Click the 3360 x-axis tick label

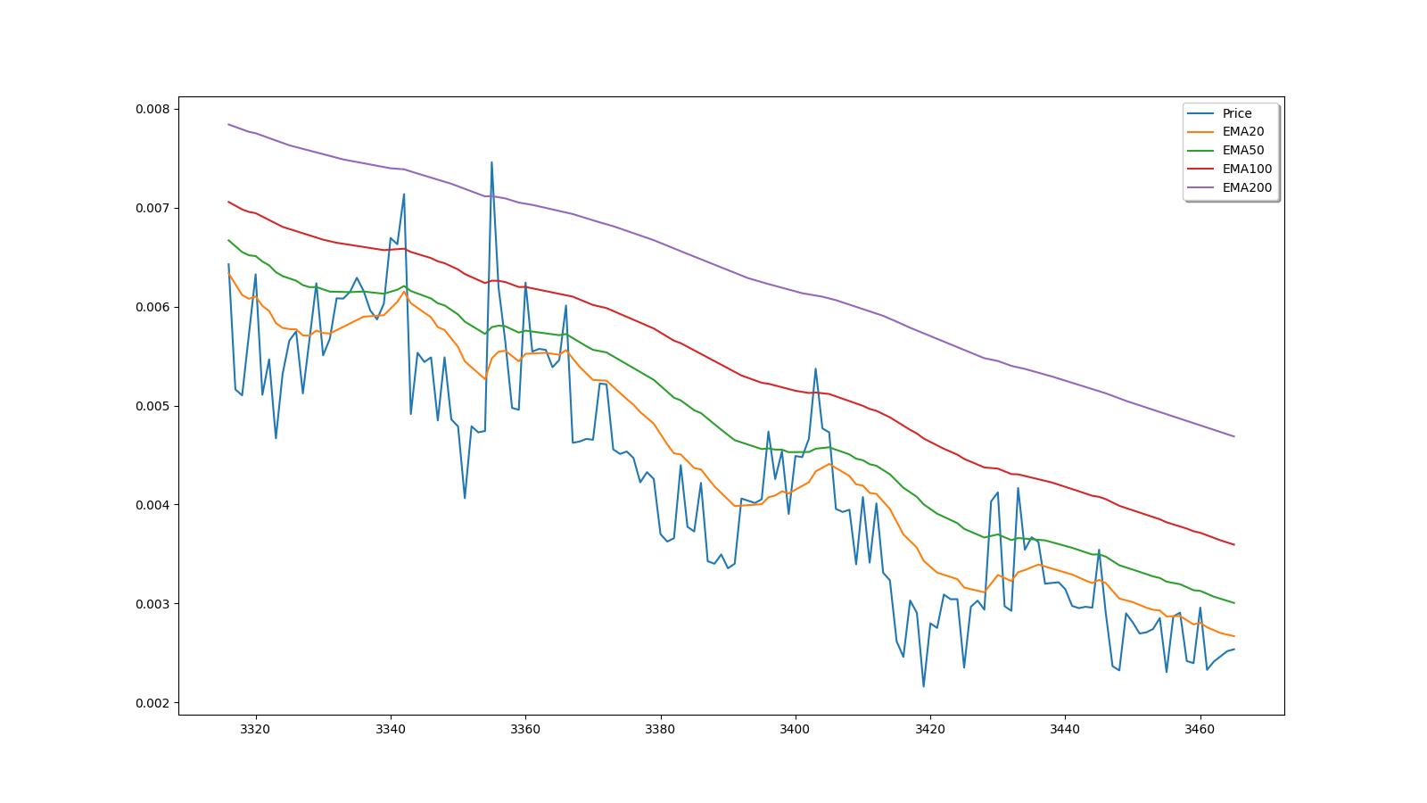coord(525,729)
